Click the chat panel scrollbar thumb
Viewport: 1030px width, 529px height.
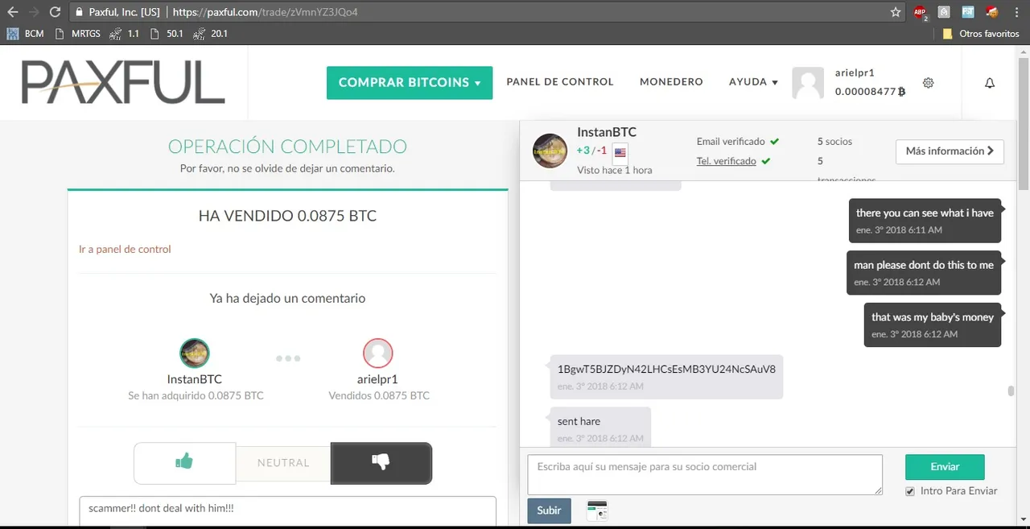pos(1011,391)
